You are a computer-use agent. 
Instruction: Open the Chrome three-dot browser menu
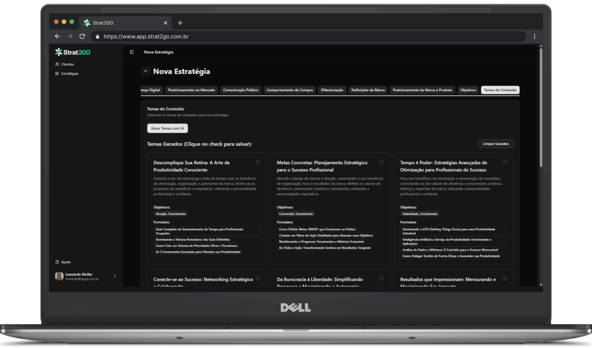tap(534, 36)
